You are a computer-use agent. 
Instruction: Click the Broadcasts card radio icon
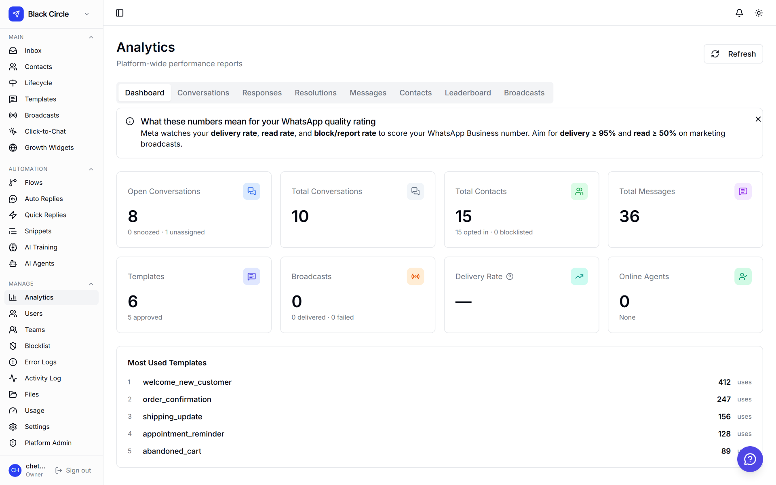coord(415,276)
